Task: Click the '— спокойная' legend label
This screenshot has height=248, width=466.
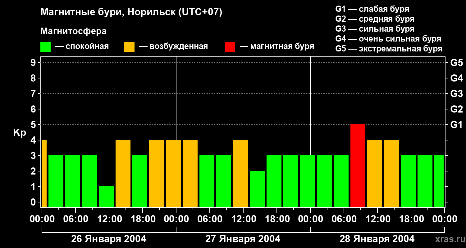Action: pos(82,46)
